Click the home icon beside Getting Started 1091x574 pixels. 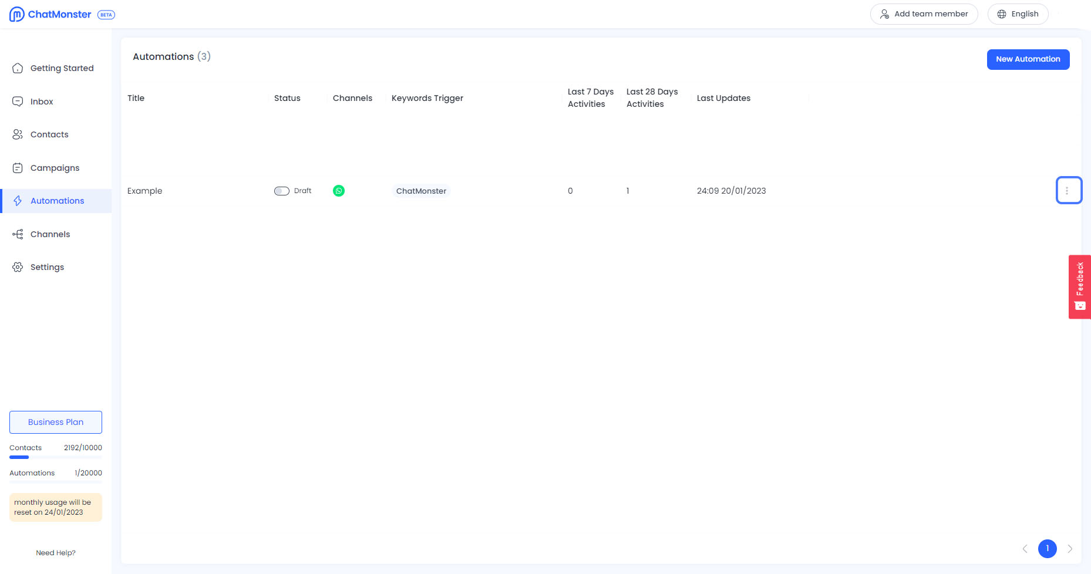coord(18,68)
